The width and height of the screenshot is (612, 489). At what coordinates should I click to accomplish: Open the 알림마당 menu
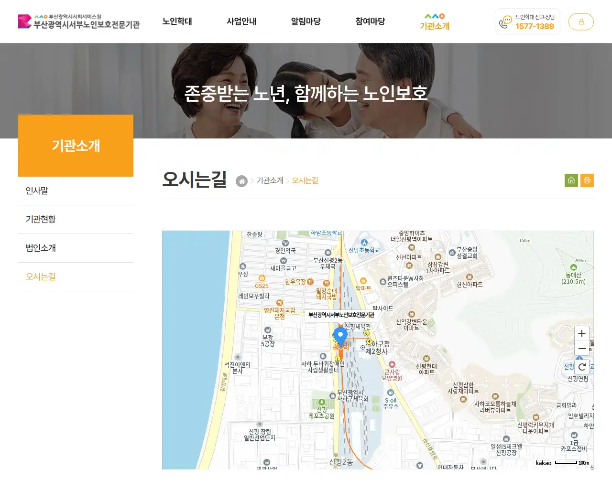point(306,21)
